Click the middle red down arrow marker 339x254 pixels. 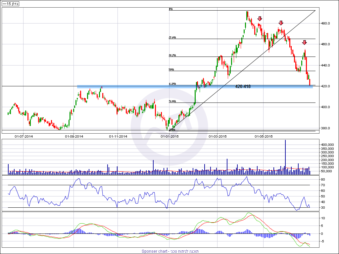[x=281, y=23]
